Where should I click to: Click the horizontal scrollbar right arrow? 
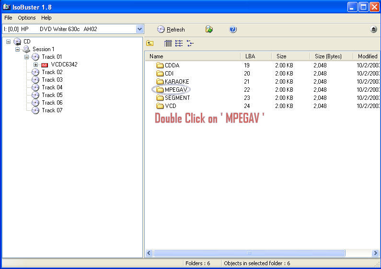coord(375,253)
